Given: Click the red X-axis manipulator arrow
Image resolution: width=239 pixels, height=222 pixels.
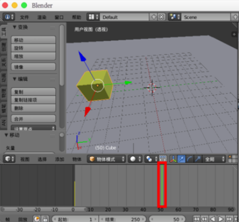Looking at the screenshot, I should pyautogui.click(x=87, y=112).
